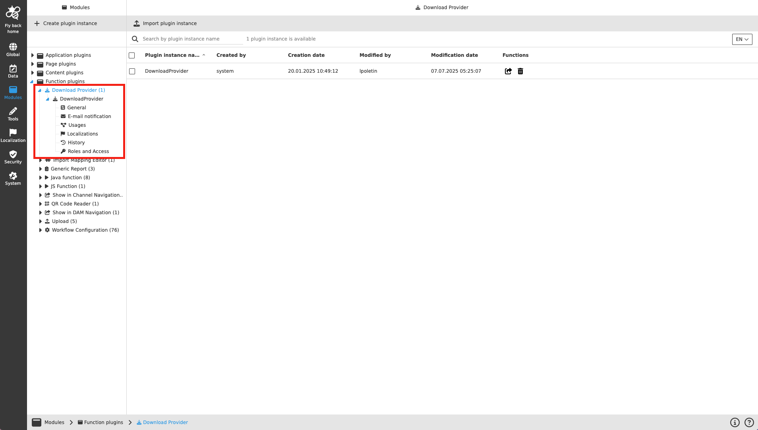
Task: Expand the Java function tree node
Action: click(41, 177)
